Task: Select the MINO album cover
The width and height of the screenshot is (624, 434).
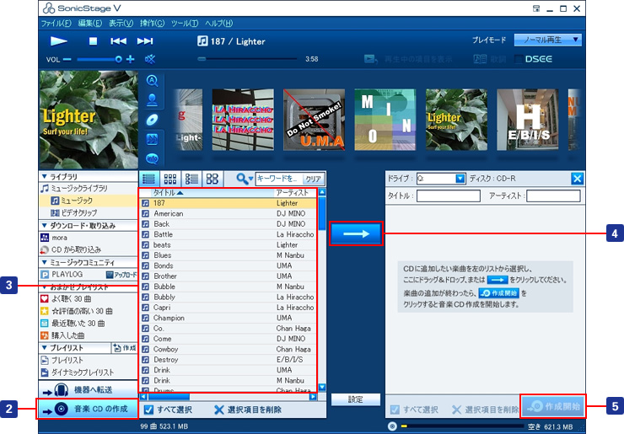Action: 385,120
